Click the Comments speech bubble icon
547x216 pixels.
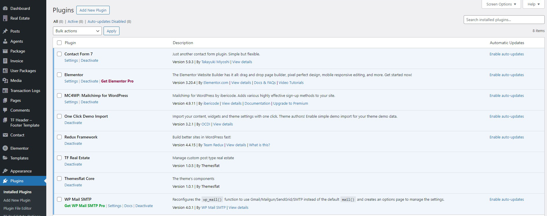click(x=5, y=110)
